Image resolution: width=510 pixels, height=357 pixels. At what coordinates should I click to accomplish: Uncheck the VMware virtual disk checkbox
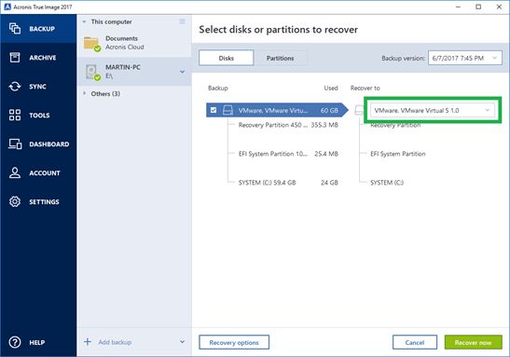[x=214, y=110]
